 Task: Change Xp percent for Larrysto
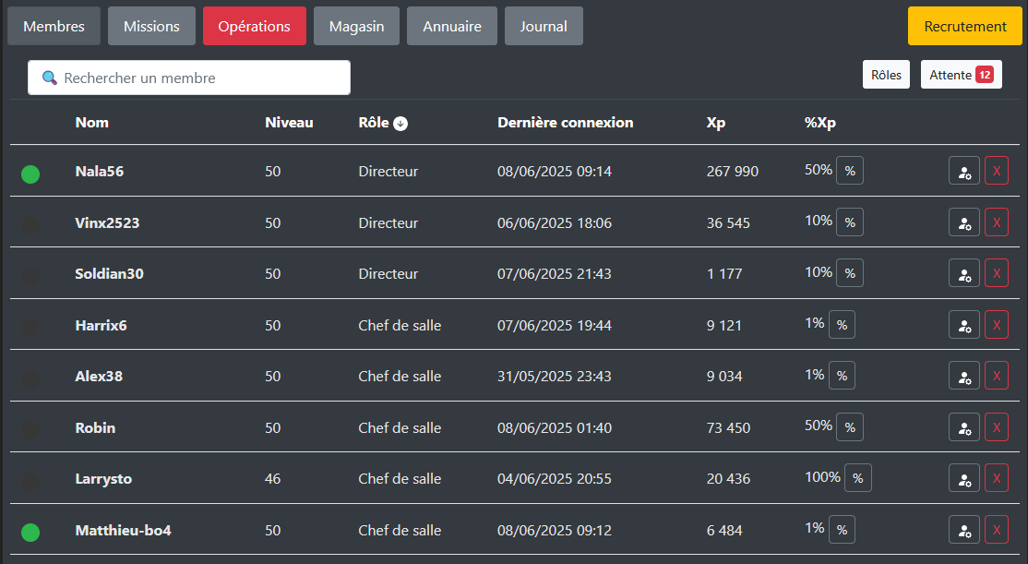857,478
